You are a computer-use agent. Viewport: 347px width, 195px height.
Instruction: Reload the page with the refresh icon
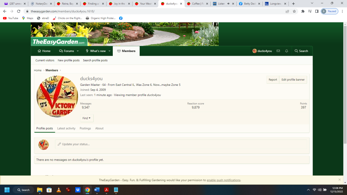pyautogui.click(x=19, y=11)
